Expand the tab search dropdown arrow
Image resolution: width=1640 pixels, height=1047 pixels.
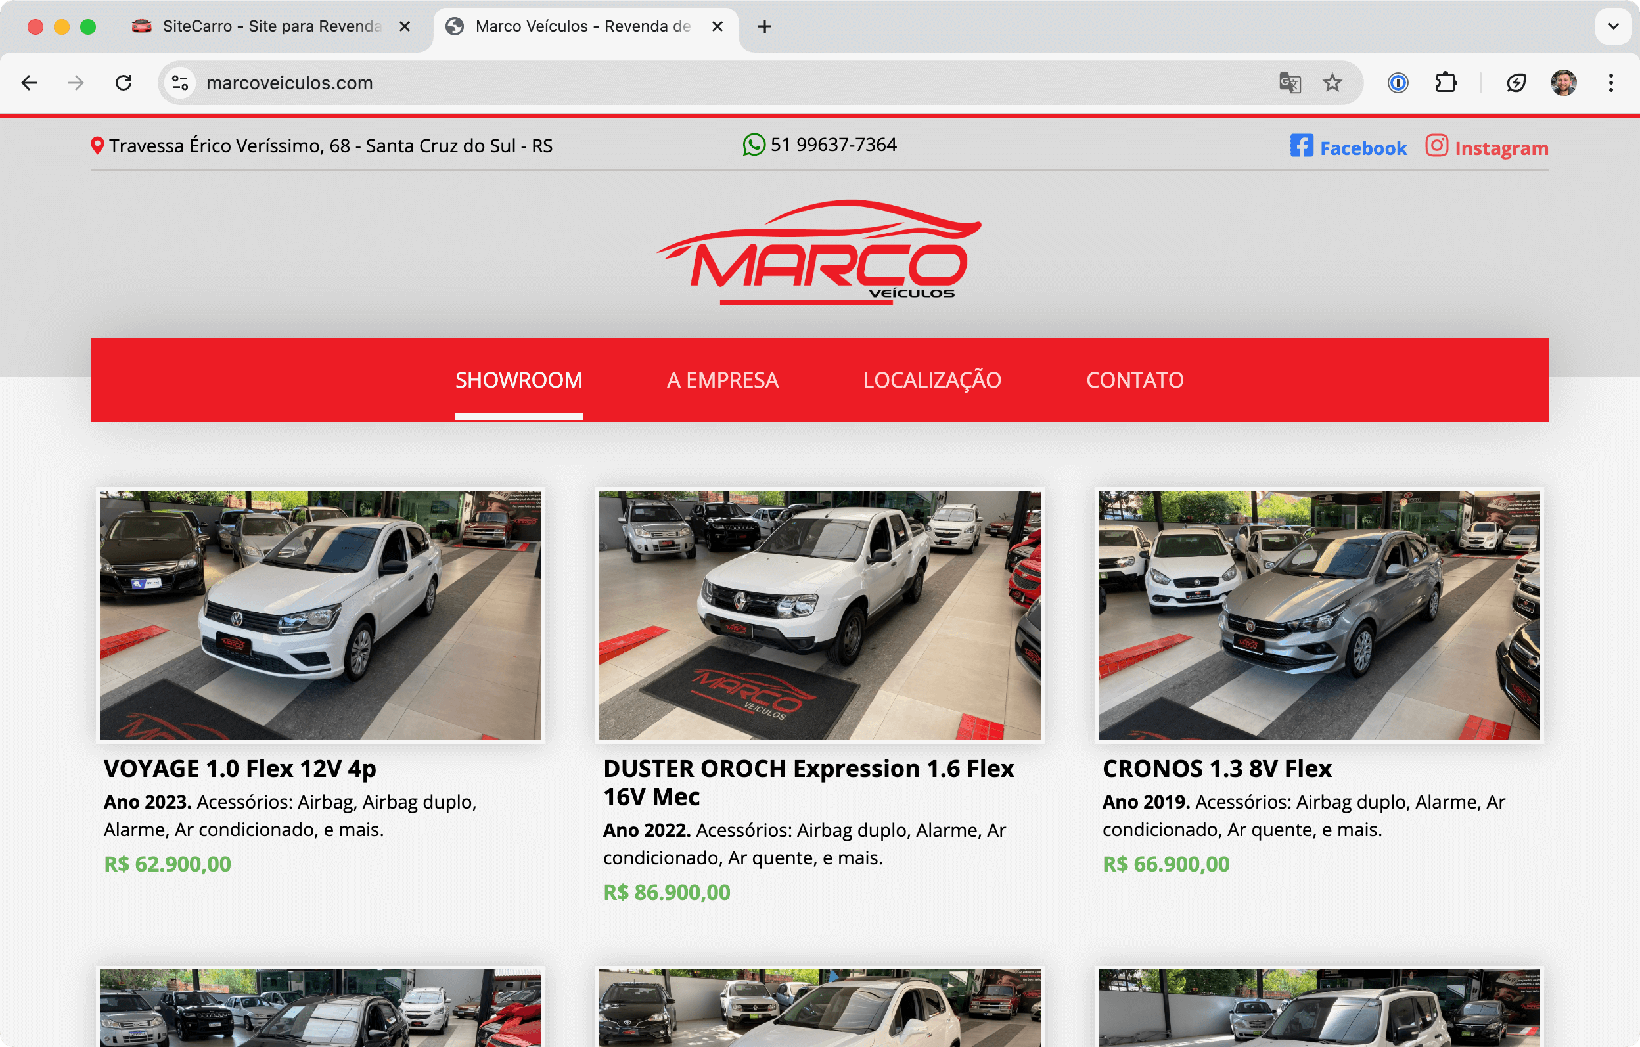(1614, 26)
